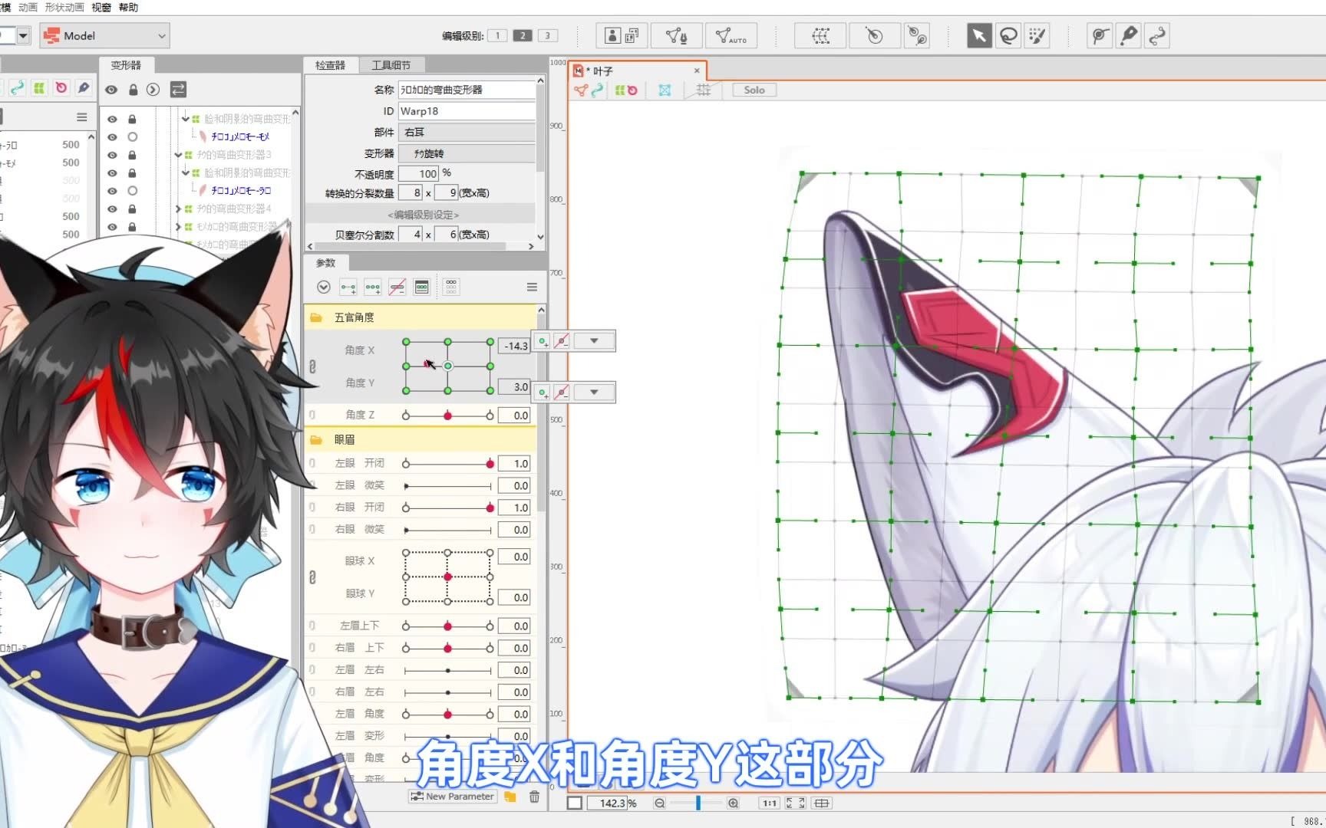Add three key points to parameter
This screenshot has height=828, width=1326.
(373, 287)
